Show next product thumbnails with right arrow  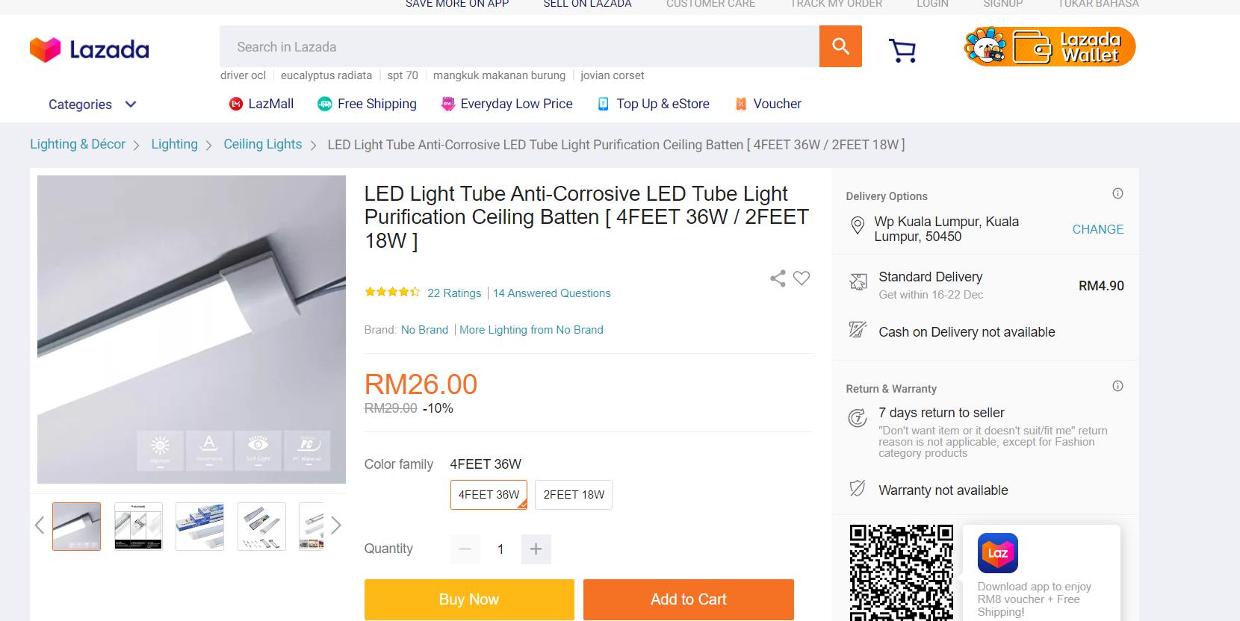coord(336,525)
